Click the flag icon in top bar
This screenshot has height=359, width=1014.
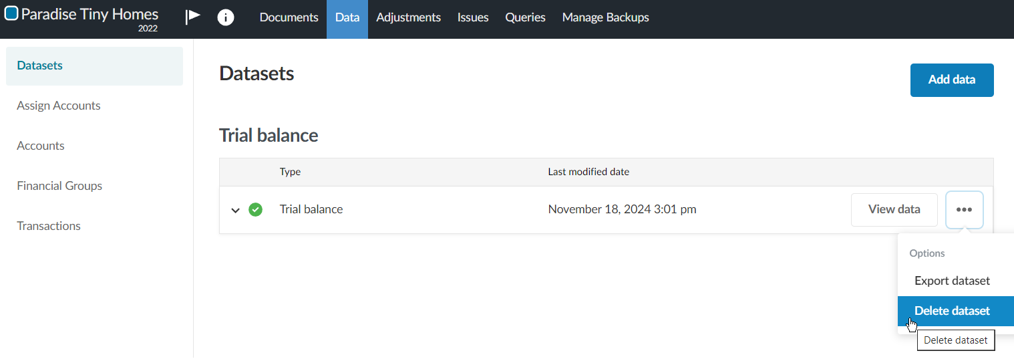(x=193, y=17)
